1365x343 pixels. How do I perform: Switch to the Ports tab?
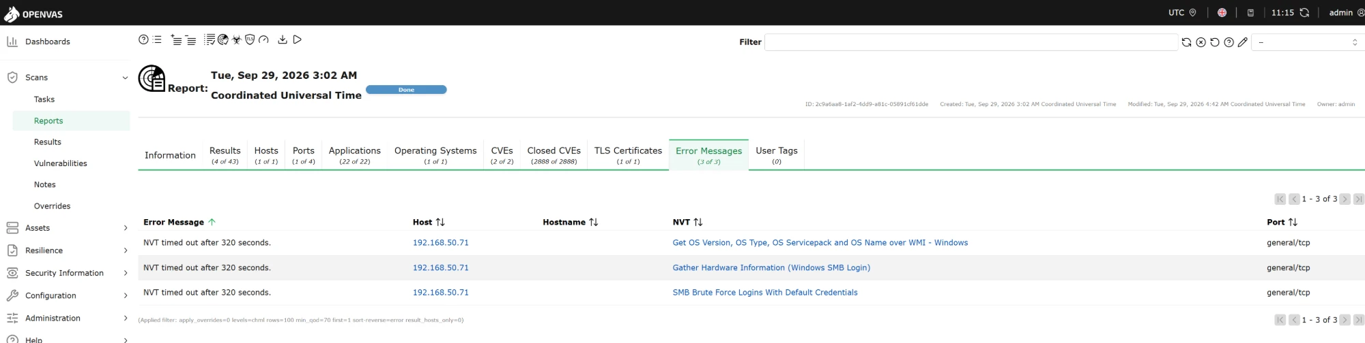pos(304,155)
